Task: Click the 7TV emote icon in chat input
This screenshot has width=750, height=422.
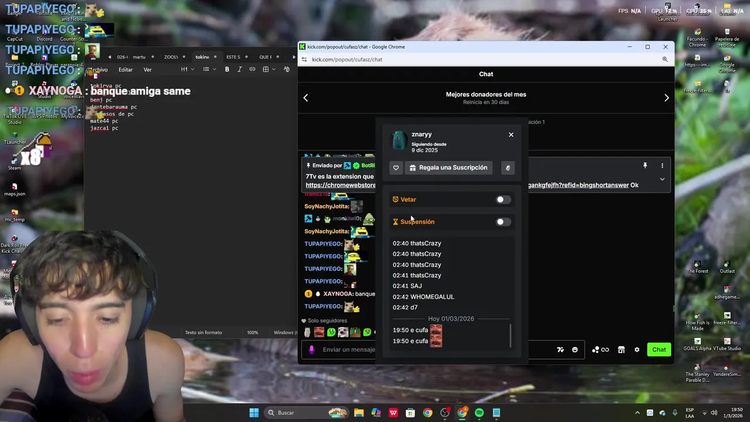Action: pos(560,350)
